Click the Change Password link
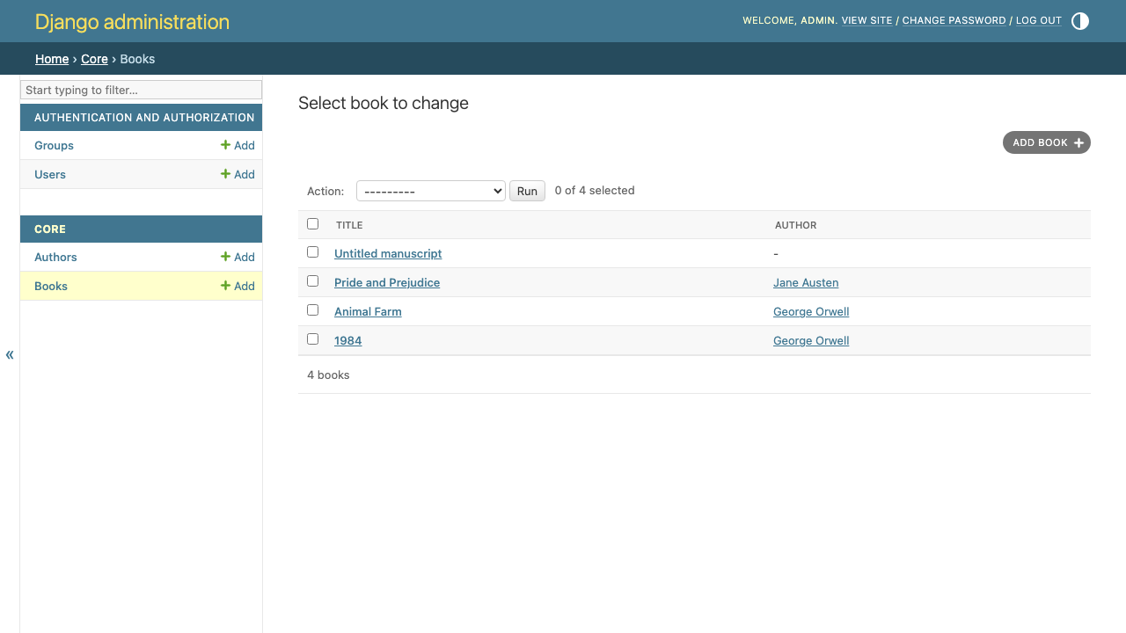This screenshot has width=1126, height=633. click(x=954, y=20)
